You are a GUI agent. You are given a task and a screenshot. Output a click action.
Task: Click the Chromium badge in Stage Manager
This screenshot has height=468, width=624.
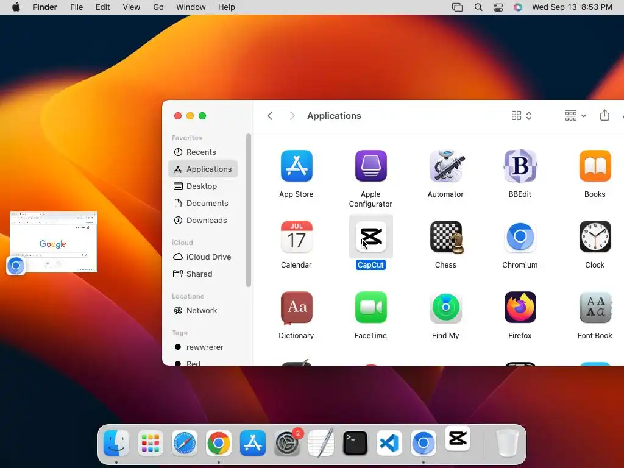(16, 266)
